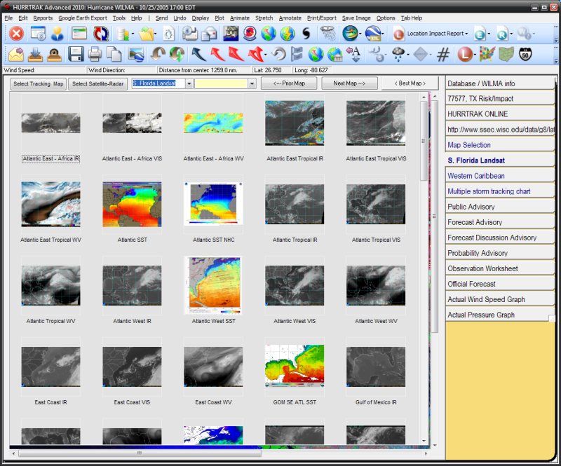Expand the Google Earth XML icon dropdown arrow
The width and height of the screenshot is (561, 466).
[x=382, y=34]
